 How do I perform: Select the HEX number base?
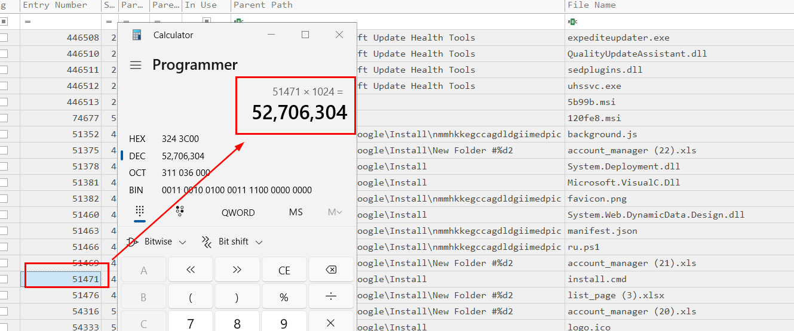pyautogui.click(x=137, y=139)
